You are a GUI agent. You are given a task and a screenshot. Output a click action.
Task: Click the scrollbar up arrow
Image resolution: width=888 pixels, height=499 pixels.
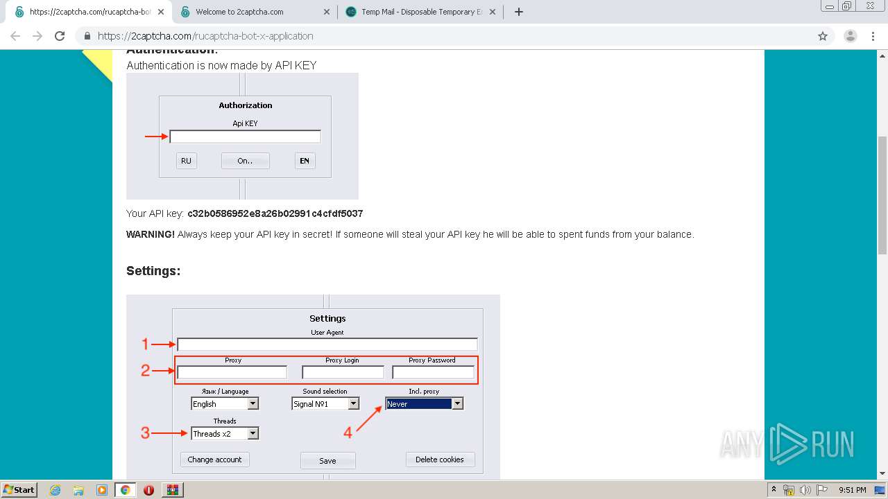click(x=882, y=55)
